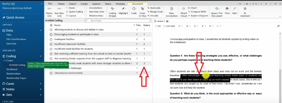This screenshot has height=103, width=282.
Task: Open the File menu
Action: tap(50, 4)
